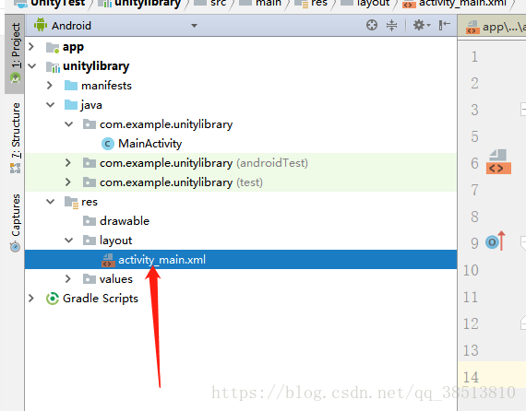The width and height of the screenshot is (526, 411).
Task: Expand Gradle Scripts
Action: pos(31,299)
